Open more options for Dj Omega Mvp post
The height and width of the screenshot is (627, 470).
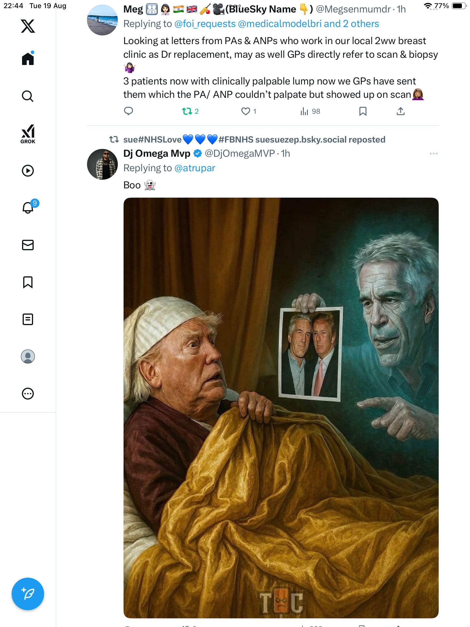tap(433, 154)
